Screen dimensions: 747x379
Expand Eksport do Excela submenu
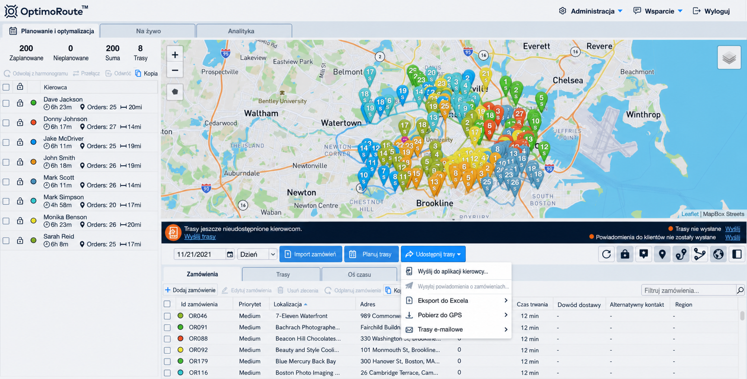[456, 301]
